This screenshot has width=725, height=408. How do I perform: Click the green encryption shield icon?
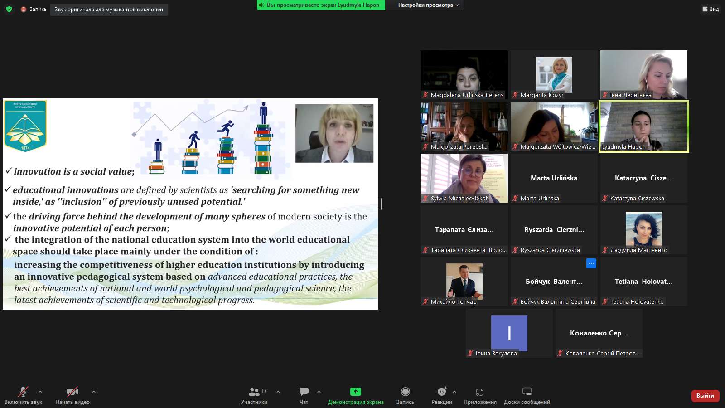click(9, 9)
